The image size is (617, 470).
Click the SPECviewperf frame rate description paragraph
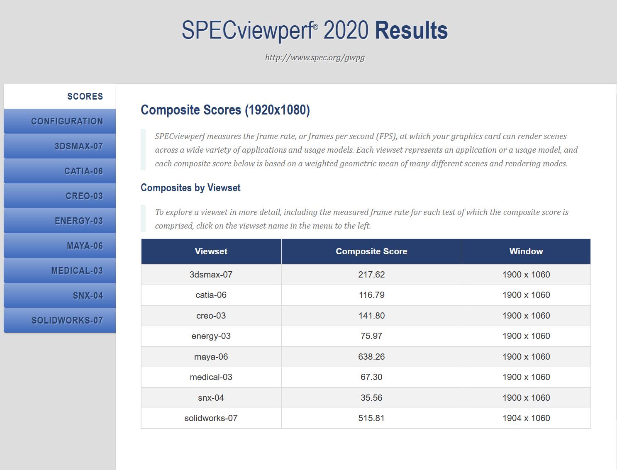point(366,150)
